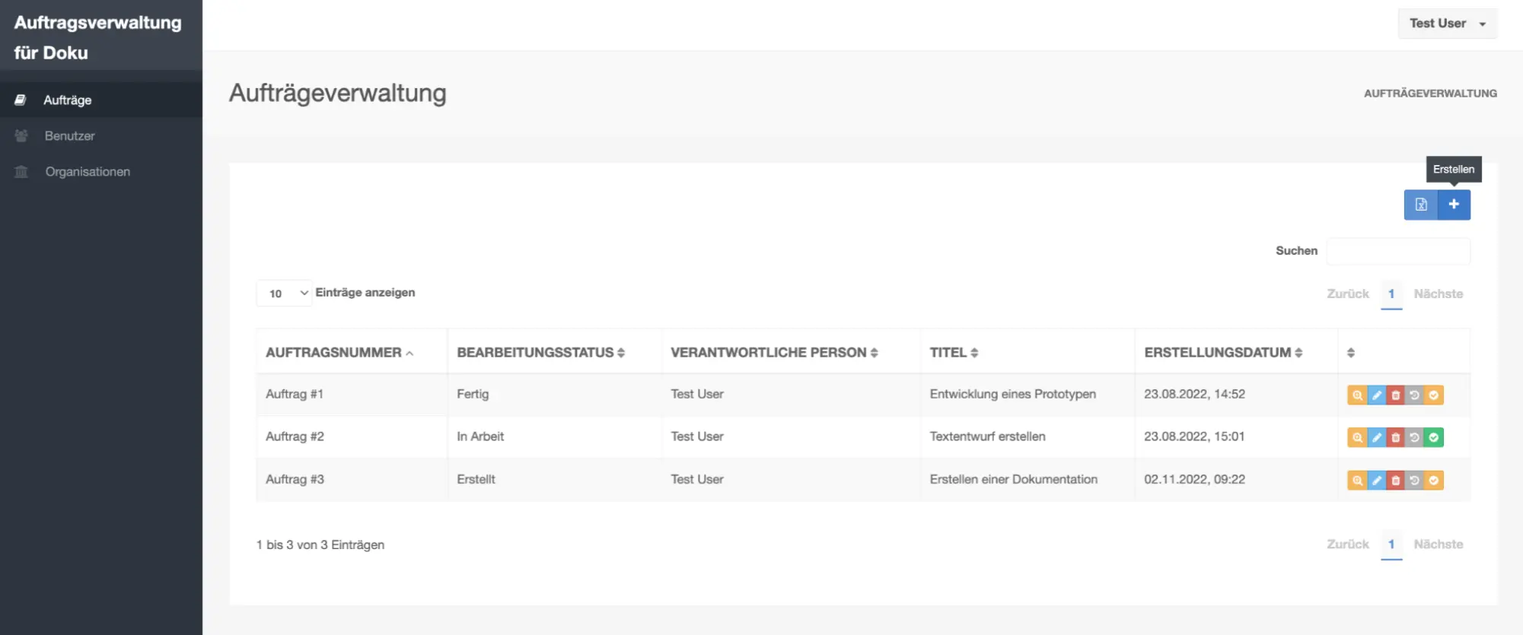Toggle green checkmark status on Auftrag #2
The image size is (1523, 635).
(x=1434, y=438)
